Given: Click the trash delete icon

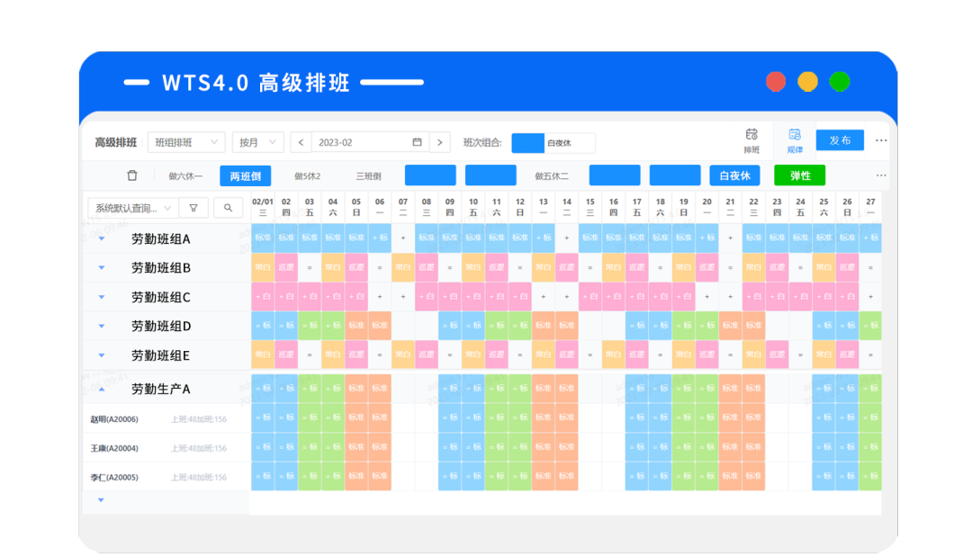Looking at the screenshot, I should pos(132,175).
